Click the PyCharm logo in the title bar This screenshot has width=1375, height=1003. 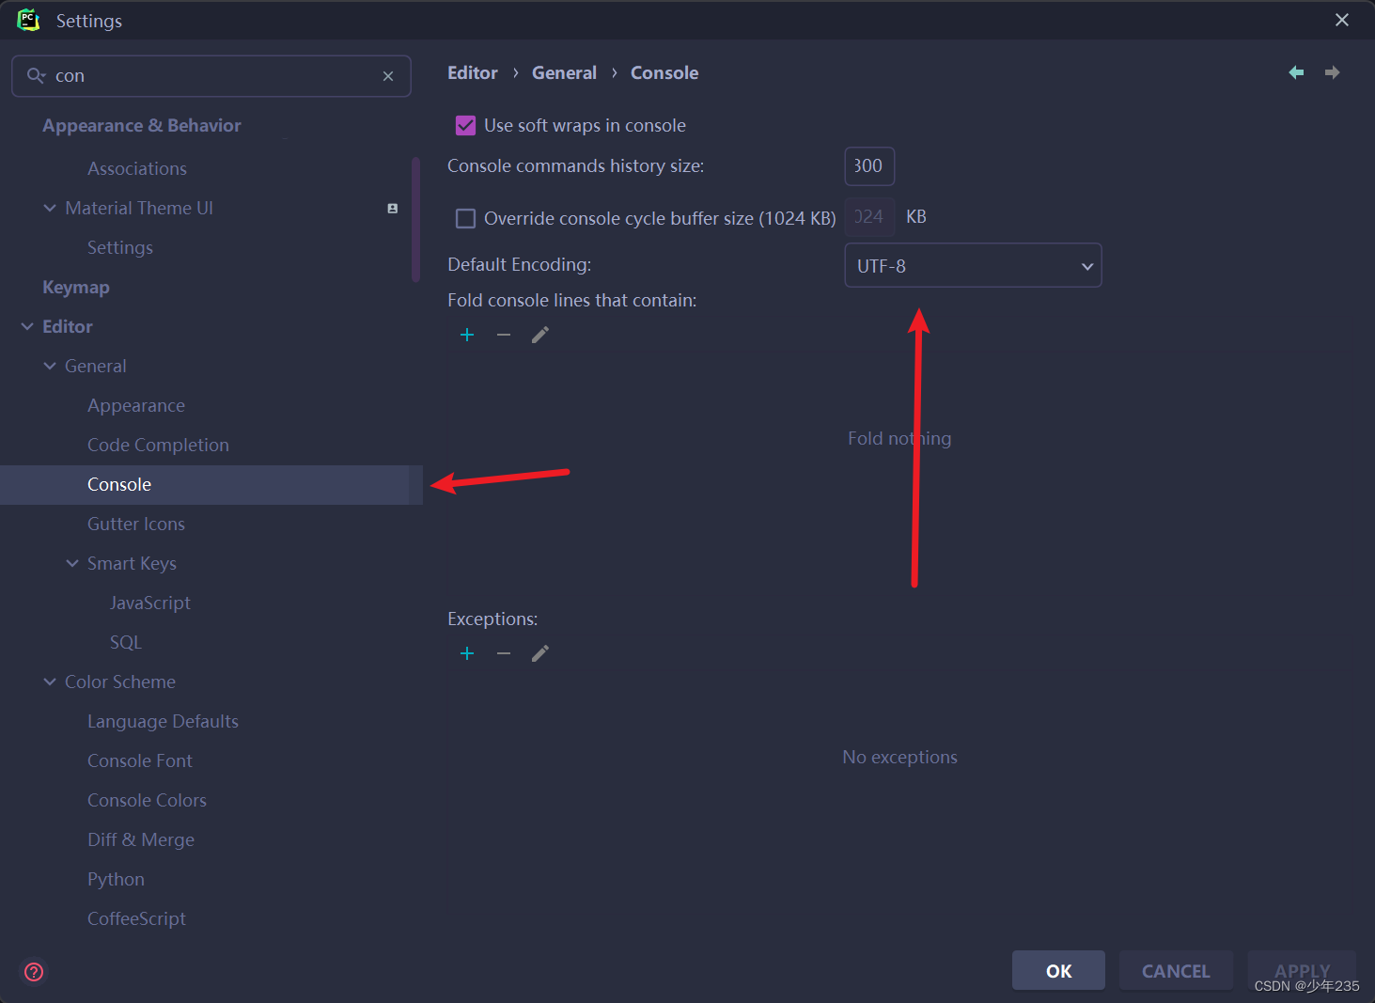pos(28,20)
